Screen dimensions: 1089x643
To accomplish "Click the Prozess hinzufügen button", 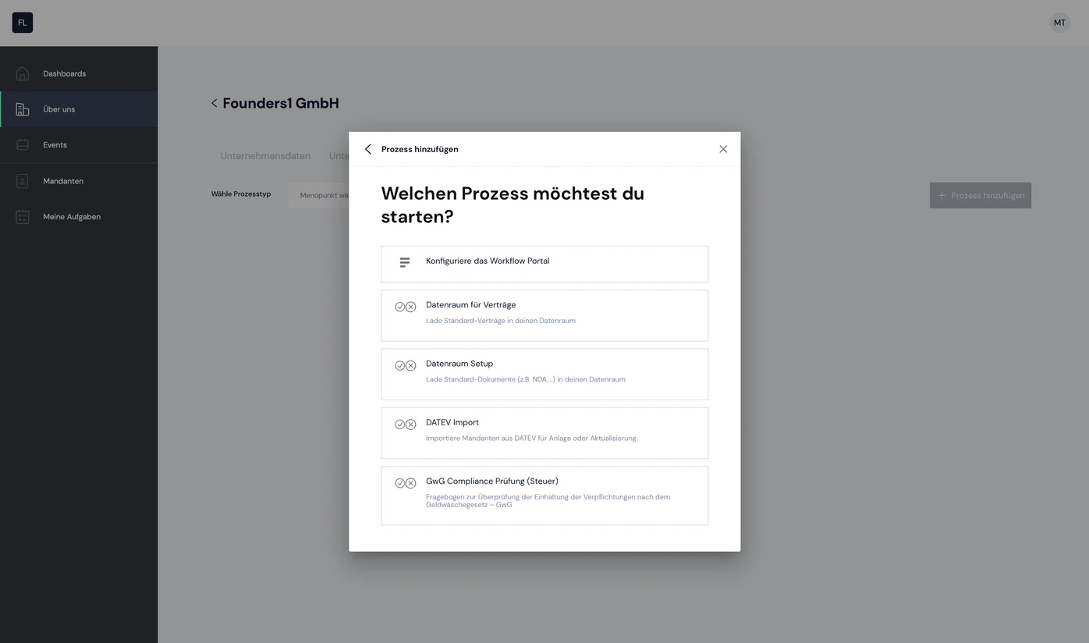I will (x=981, y=195).
